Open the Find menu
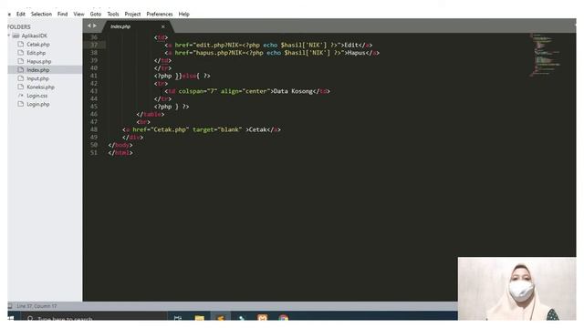Image resolution: width=584 pixels, height=328 pixels. (63, 15)
